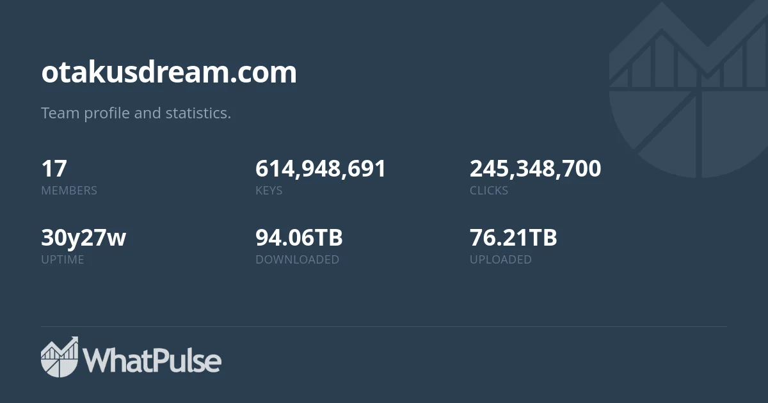The width and height of the screenshot is (768, 403).
Task: Select the 614,948,691 keys value
Action: (321, 169)
